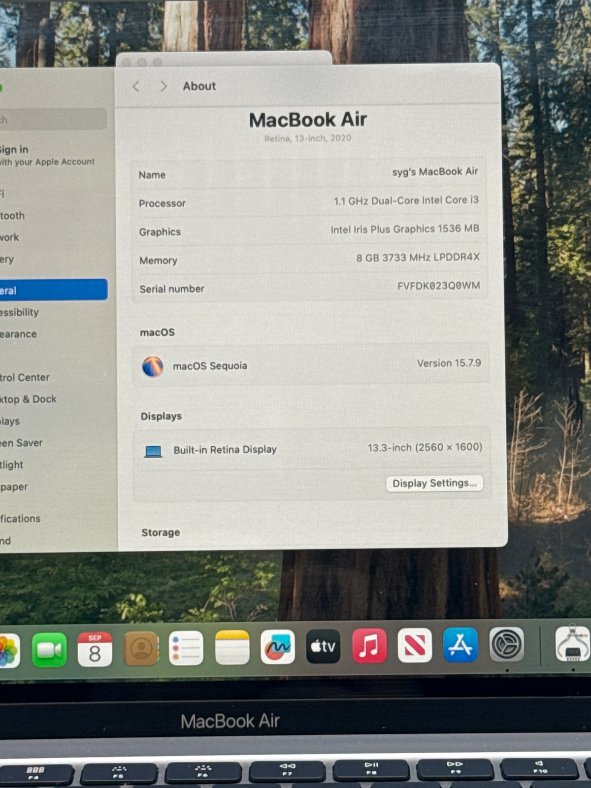The image size is (591, 788).
Task: Click the Retina, 13-inch, 2020 subtitle
Action: point(308,138)
